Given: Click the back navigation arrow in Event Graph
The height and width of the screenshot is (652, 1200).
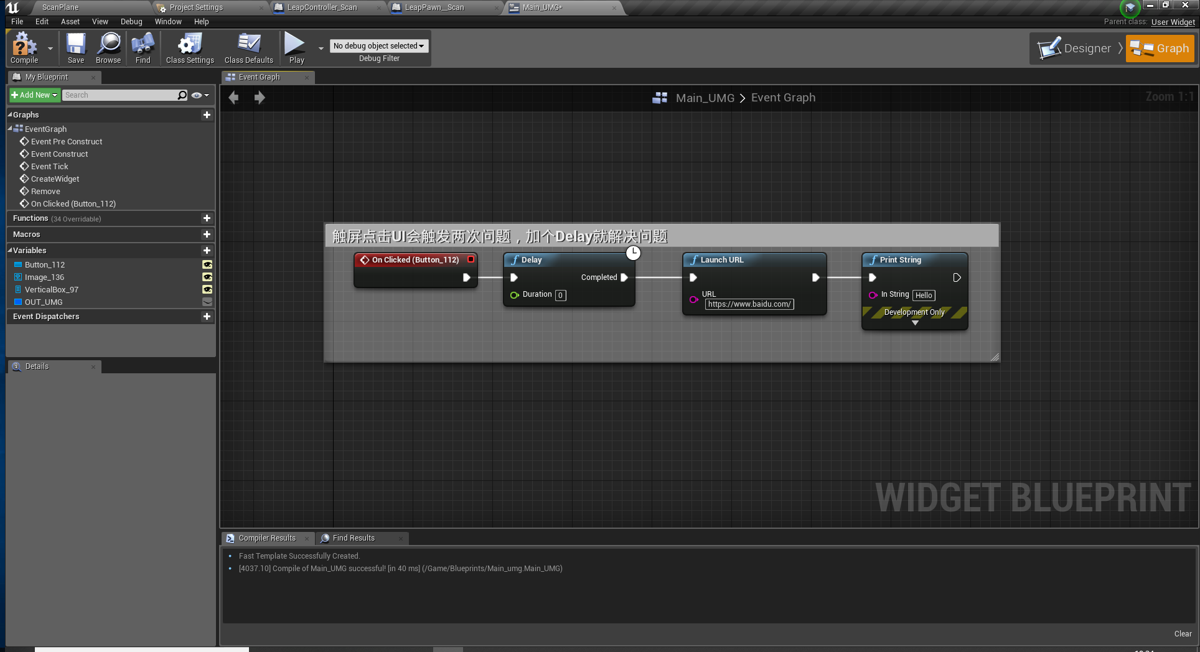Looking at the screenshot, I should pos(233,97).
